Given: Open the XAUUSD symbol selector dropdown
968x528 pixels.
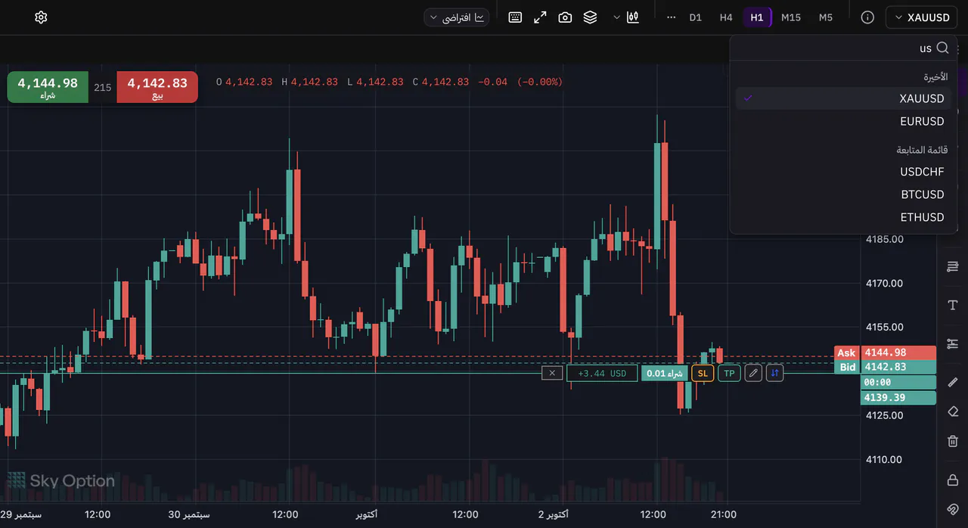Looking at the screenshot, I should (x=921, y=17).
